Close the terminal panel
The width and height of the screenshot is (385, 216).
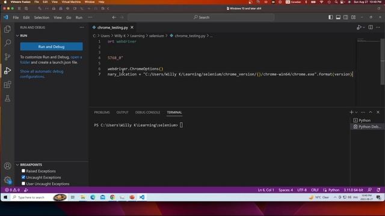coord(378,112)
